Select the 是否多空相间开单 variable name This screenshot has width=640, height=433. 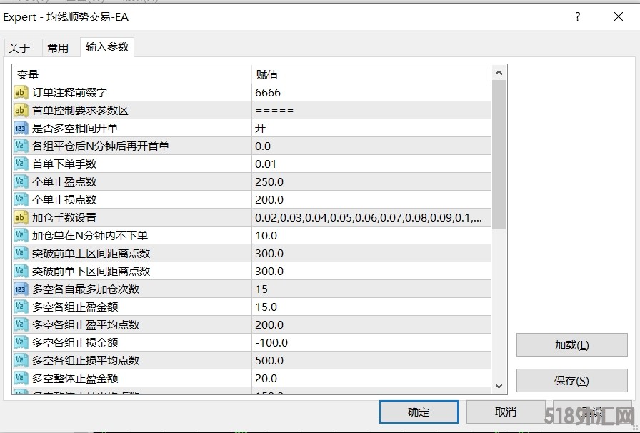pos(75,129)
